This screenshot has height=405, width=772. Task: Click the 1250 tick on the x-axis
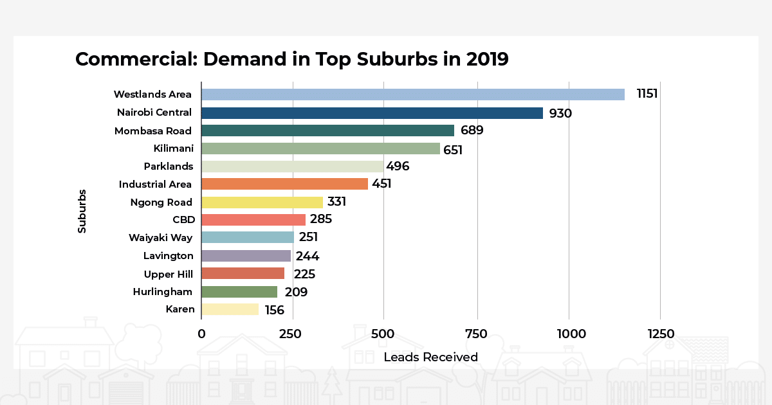[x=661, y=334]
